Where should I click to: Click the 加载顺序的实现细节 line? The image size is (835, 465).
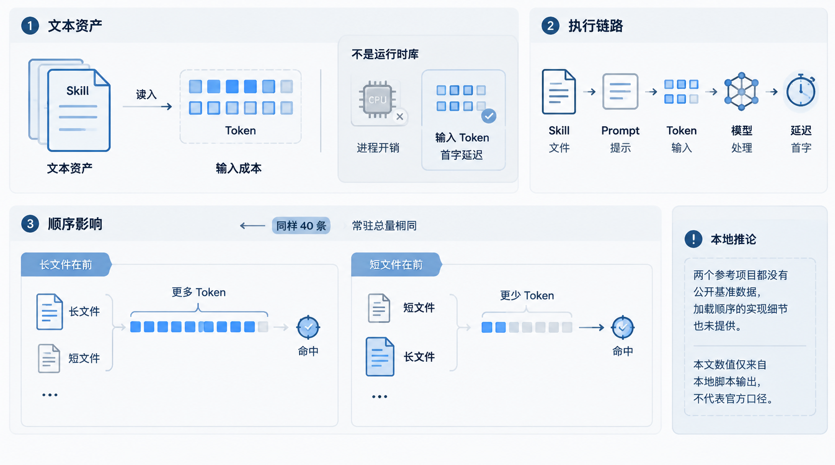tap(741, 309)
